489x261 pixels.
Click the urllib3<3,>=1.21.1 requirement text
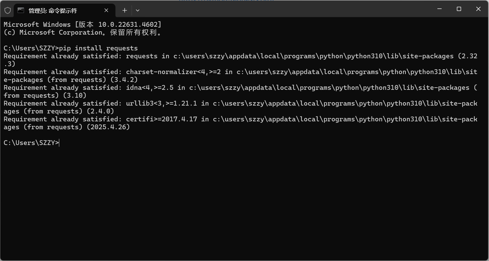(161, 103)
